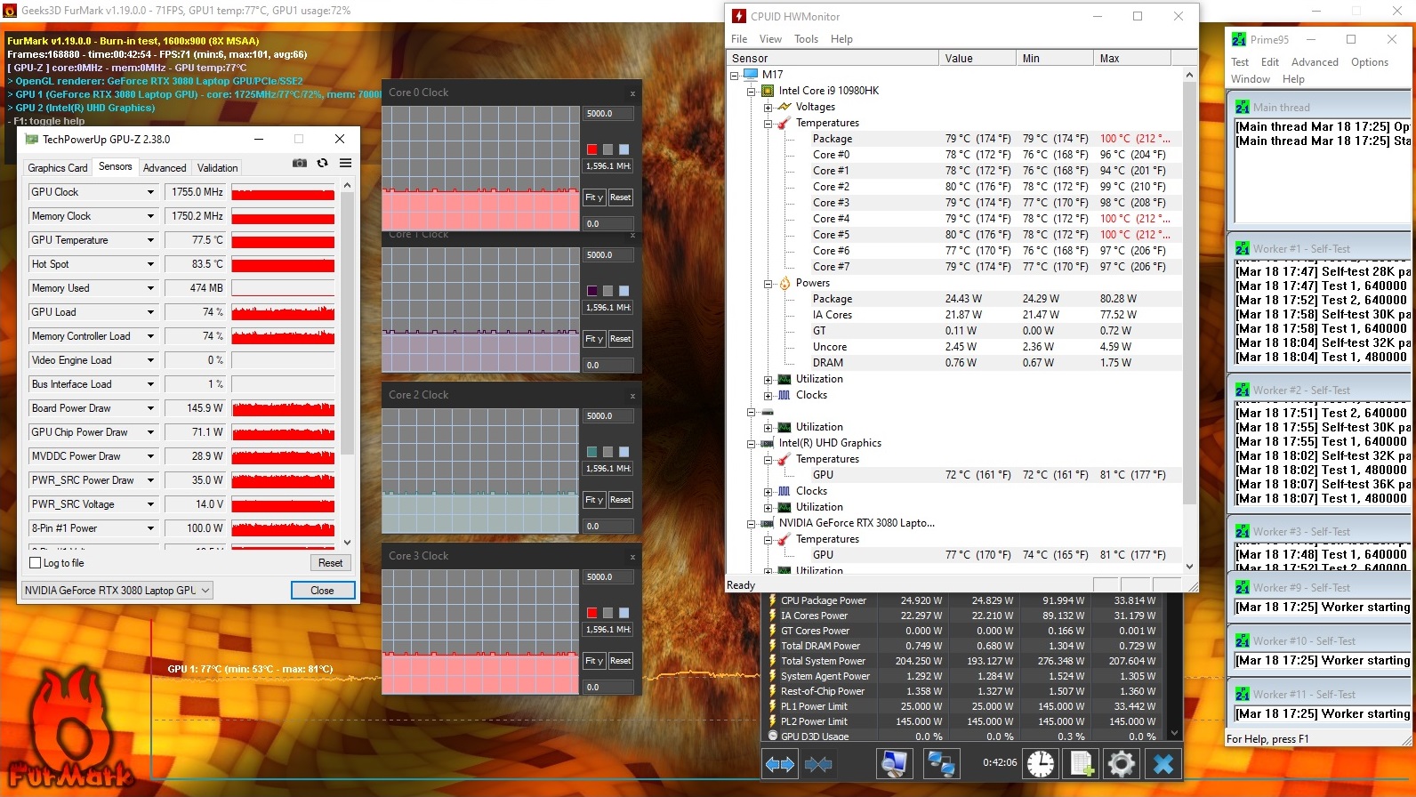1416x797 pixels.
Task: Sort by the Value column header in HWMonitor
Action: 977,59
